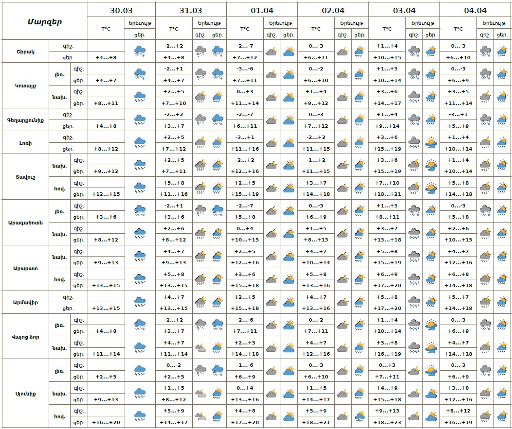Select Արմավիր's 31.03 daytime weather icon

click(x=218, y=302)
